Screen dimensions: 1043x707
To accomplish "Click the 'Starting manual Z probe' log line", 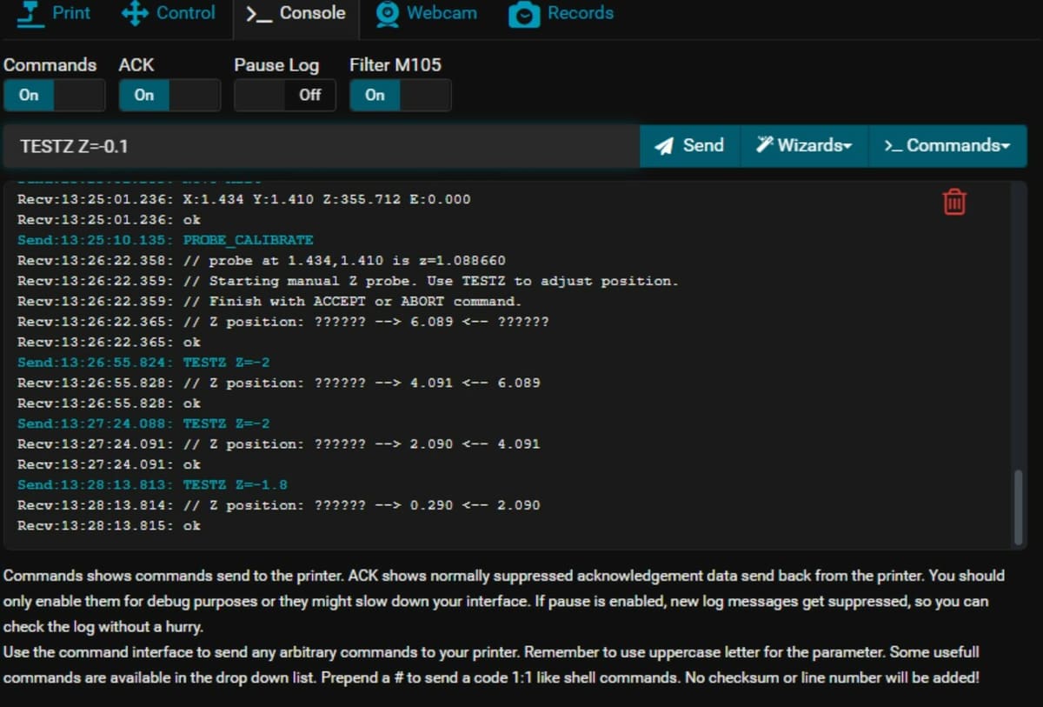I will coord(348,281).
